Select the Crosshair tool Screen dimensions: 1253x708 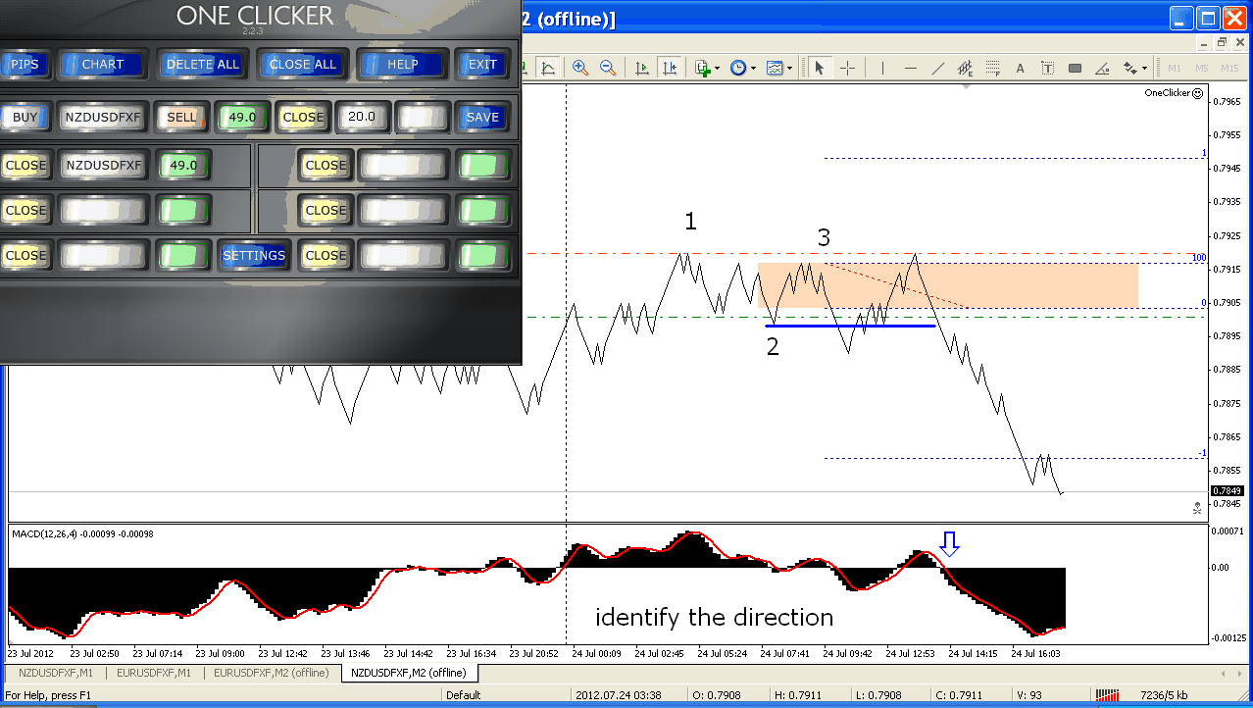848,68
